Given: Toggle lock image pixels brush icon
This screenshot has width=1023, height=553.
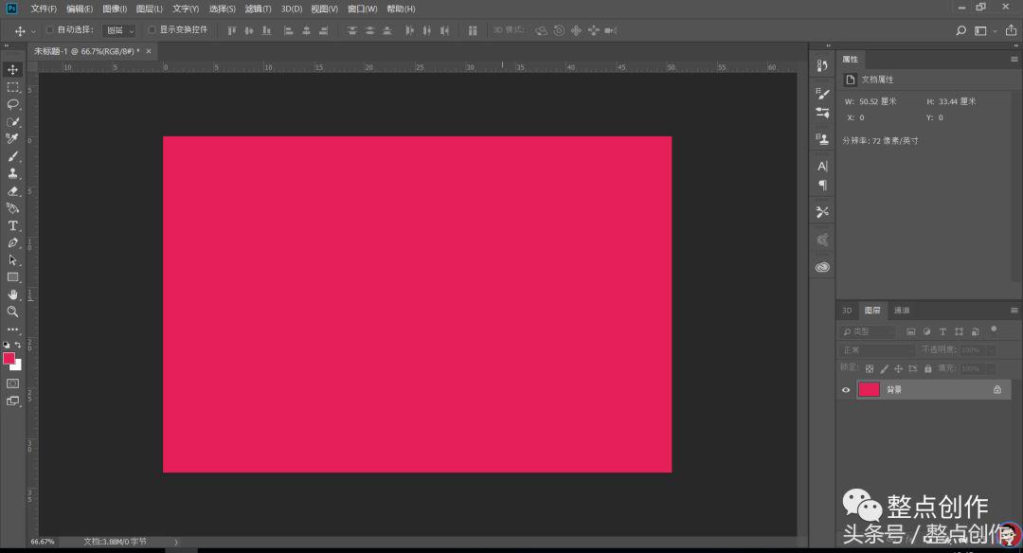Looking at the screenshot, I should coord(884,369).
